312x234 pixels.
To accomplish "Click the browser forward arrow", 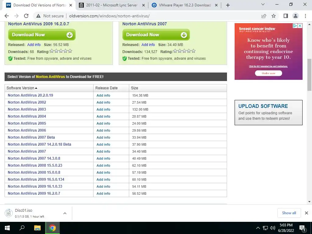I will 16,16.
